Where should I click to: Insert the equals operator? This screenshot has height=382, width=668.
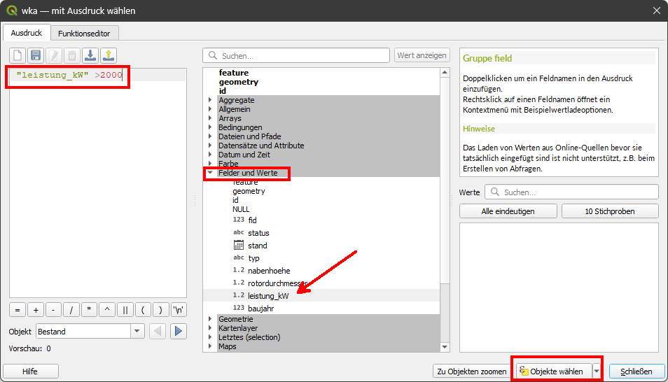18,310
